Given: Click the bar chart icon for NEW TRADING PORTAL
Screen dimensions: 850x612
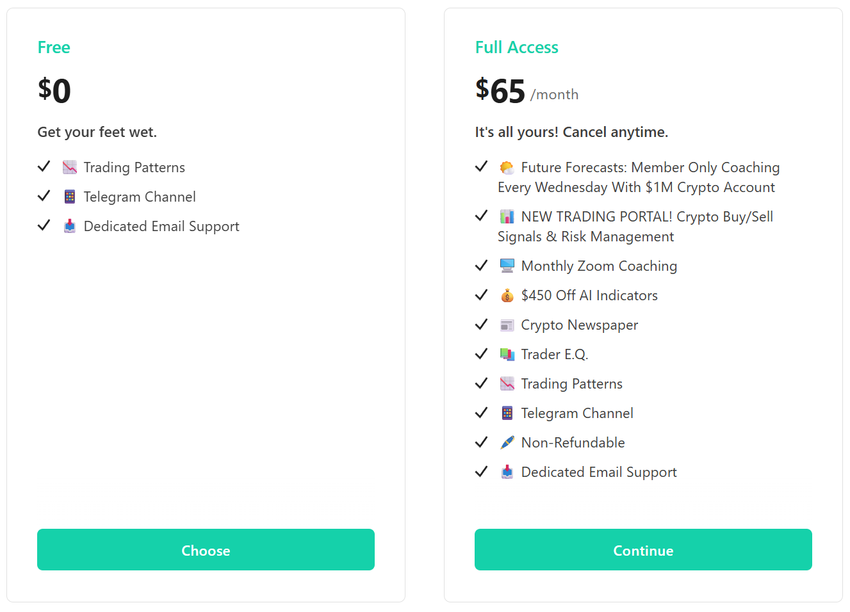Looking at the screenshot, I should [507, 216].
